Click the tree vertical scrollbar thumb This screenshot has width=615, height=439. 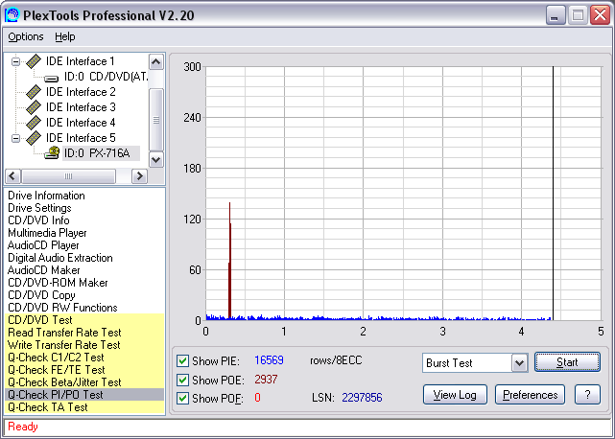point(156,120)
